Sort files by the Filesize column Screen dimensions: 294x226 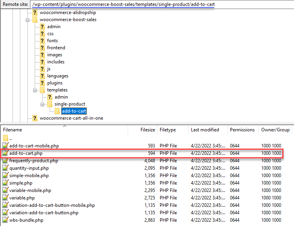coord(143,130)
